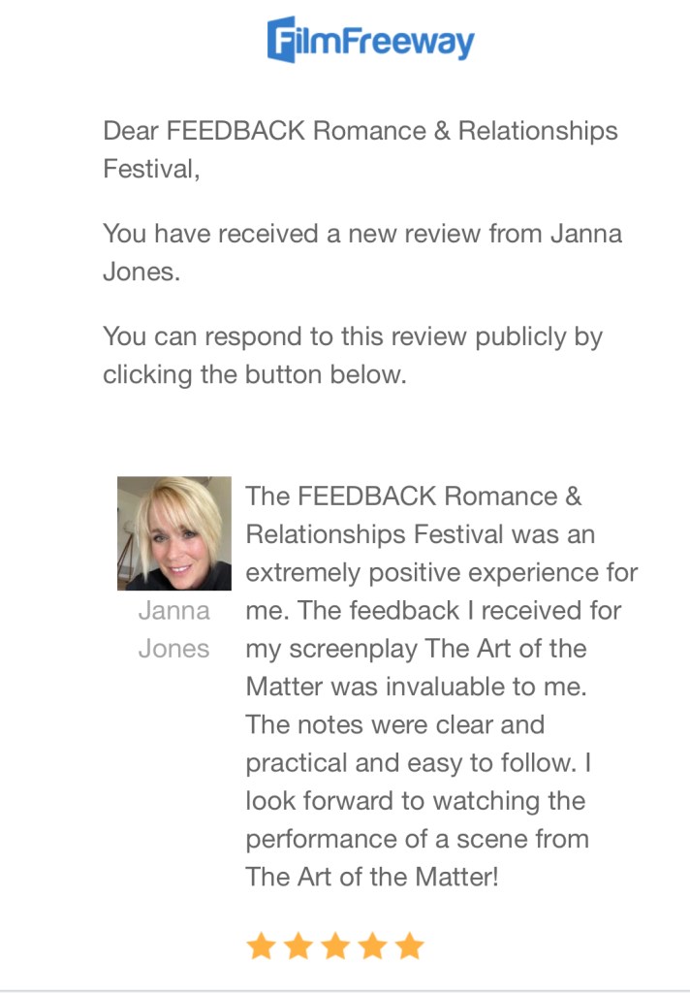The image size is (690, 993).
Task: Click the blue FilmFreeway film-strip logo icon
Action: point(282,40)
